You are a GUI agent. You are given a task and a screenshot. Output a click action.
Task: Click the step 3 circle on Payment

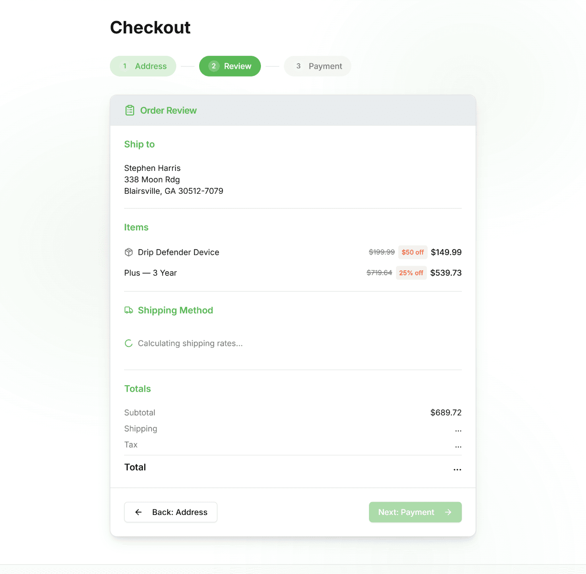[298, 66]
